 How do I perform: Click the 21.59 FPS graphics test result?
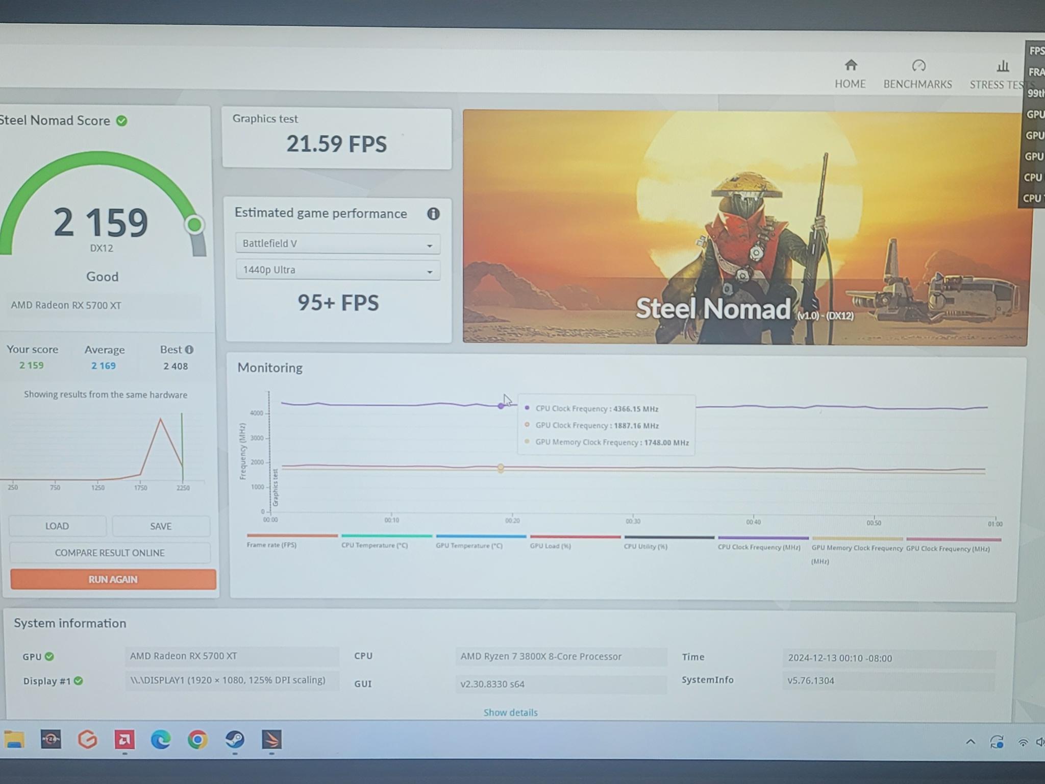336,144
